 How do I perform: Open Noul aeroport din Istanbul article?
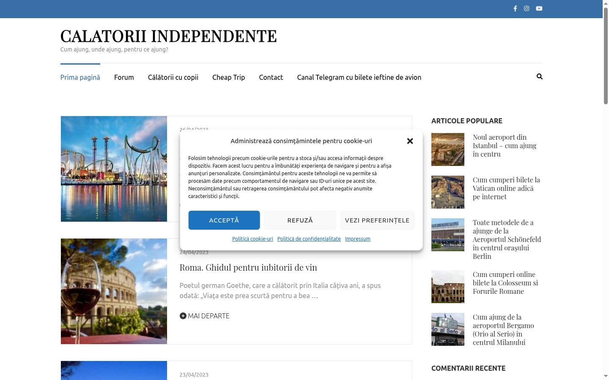(x=505, y=146)
